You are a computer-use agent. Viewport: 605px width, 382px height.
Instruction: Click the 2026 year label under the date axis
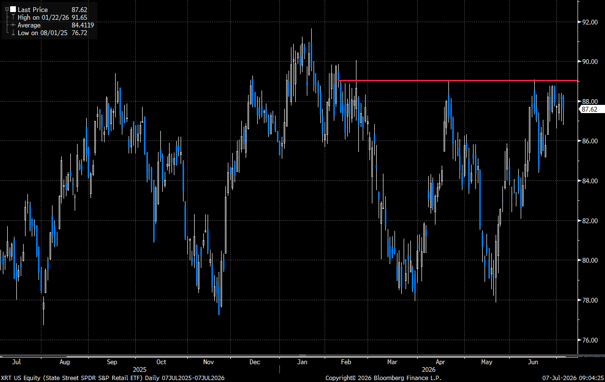click(x=429, y=369)
